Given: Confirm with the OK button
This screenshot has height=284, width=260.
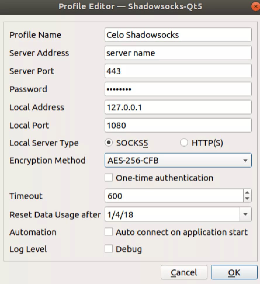Looking at the screenshot, I should [234, 272].
